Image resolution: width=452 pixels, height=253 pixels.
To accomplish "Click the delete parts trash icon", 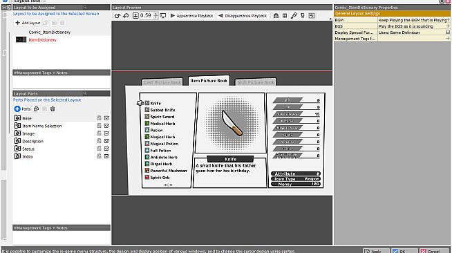I will tap(53, 109).
